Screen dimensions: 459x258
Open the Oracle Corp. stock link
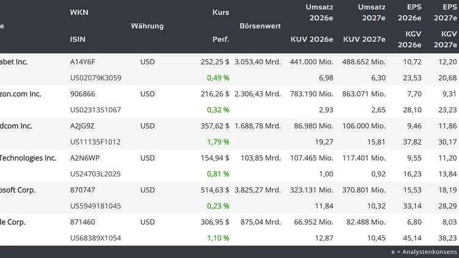coord(13,222)
